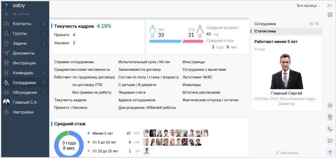
Task: Click the Инструкции edit icon
Action: click(x=6, y=63)
